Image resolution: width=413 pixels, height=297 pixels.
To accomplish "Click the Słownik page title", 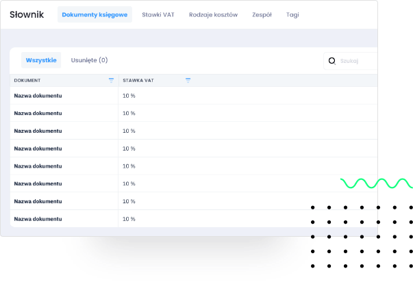I will pyautogui.click(x=27, y=14).
